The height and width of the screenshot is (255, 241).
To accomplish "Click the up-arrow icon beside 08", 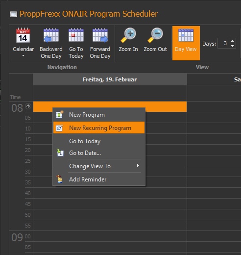I will [28, 106].
